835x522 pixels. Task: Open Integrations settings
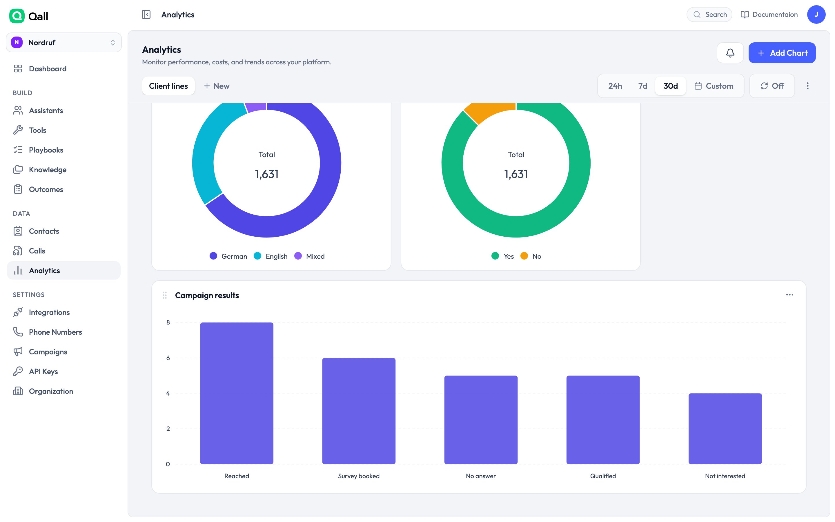point(64,312)
